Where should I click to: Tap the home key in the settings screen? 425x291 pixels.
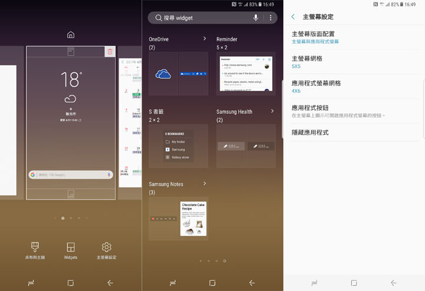[x=354, y=283]
